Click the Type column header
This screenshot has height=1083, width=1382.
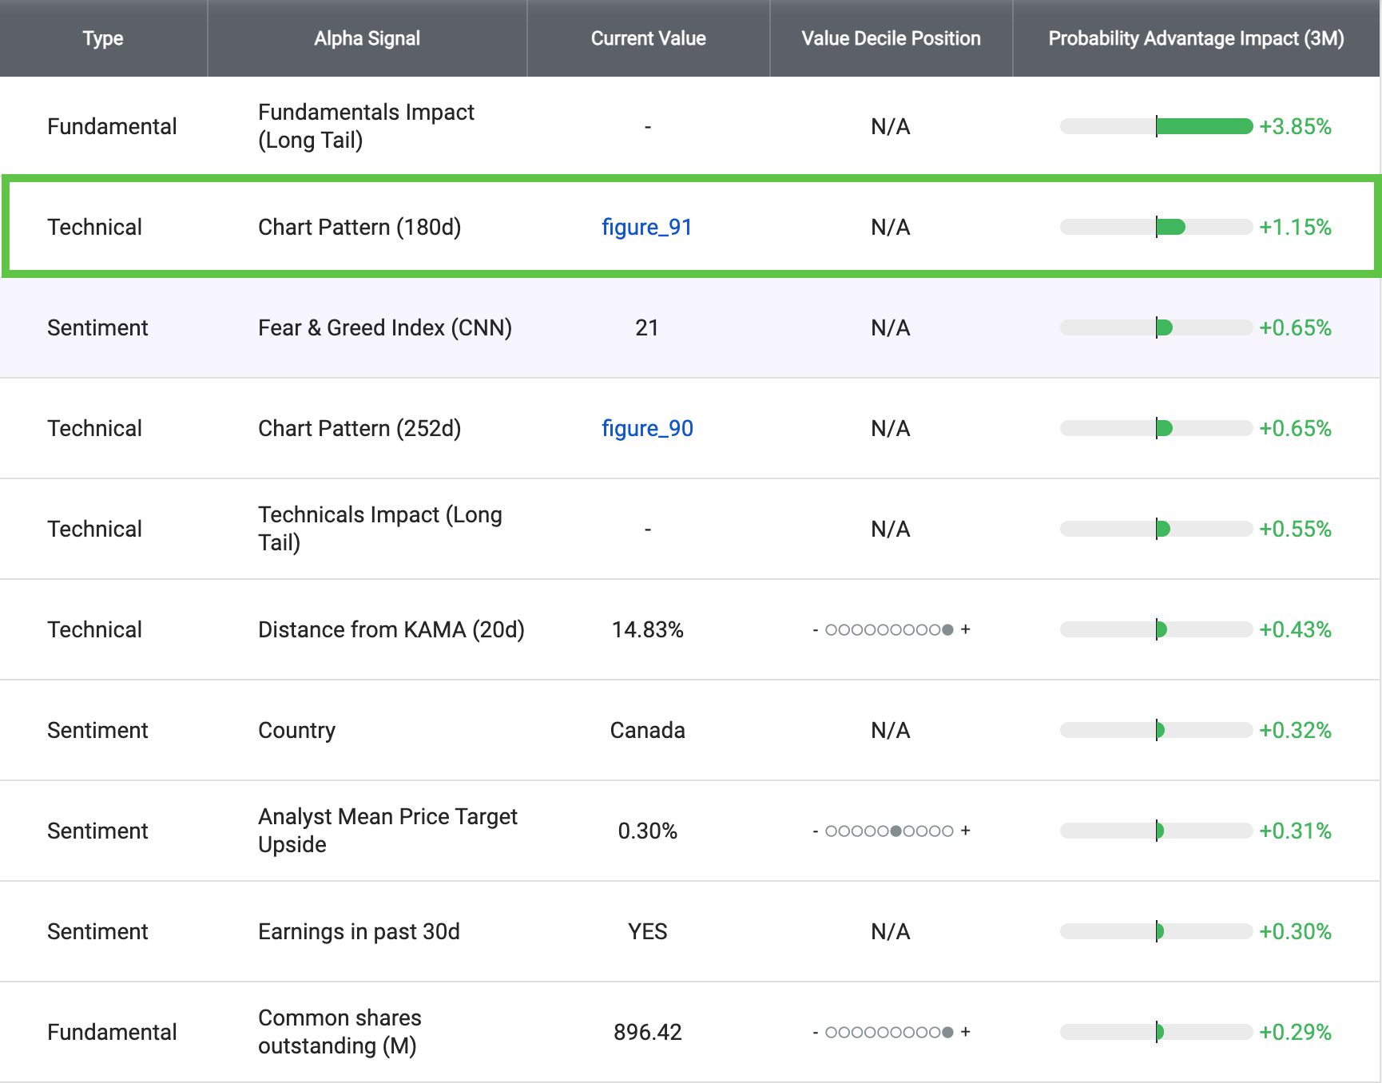(102, 38)
